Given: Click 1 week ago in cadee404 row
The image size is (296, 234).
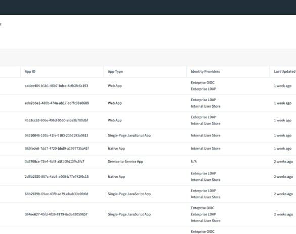Looking at the screenshot, I should 283,86.
